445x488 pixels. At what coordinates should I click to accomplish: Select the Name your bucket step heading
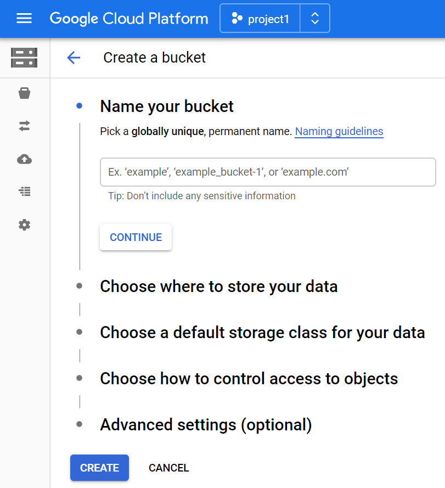pos(167,106)
